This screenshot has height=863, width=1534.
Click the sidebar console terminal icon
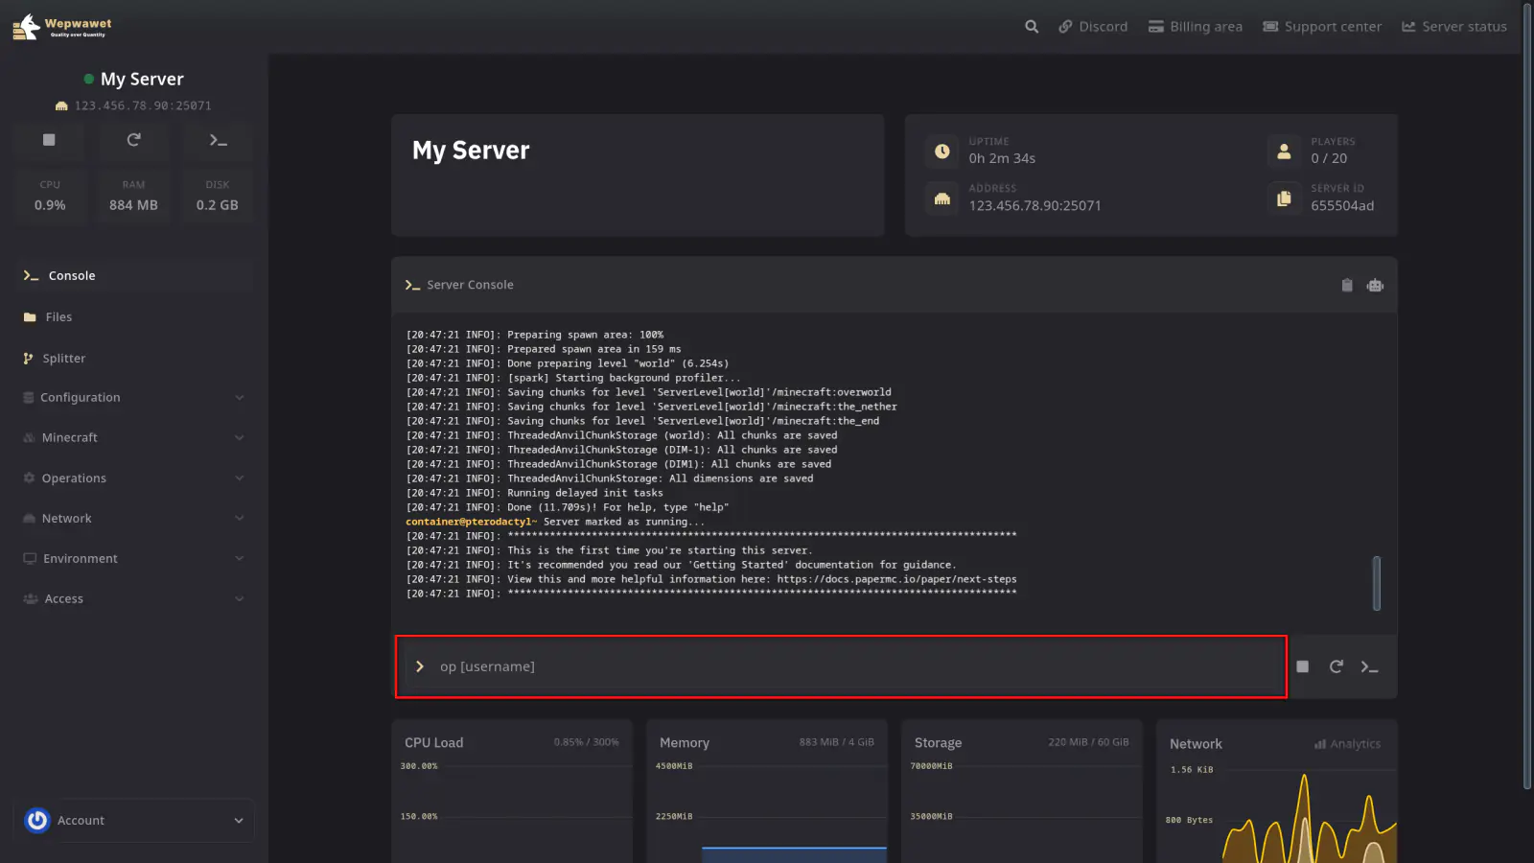click(218, 140)
